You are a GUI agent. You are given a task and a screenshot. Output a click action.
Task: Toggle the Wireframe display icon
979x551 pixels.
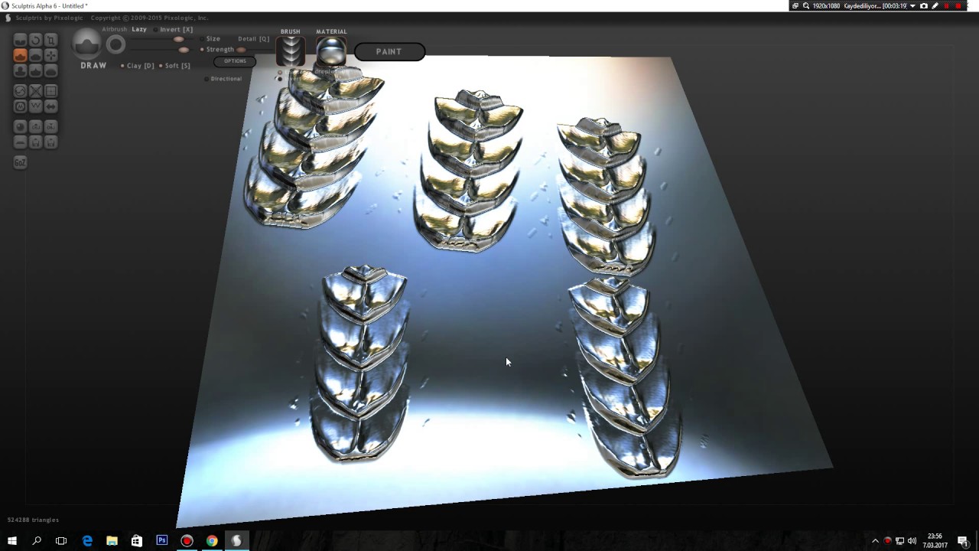35,106
